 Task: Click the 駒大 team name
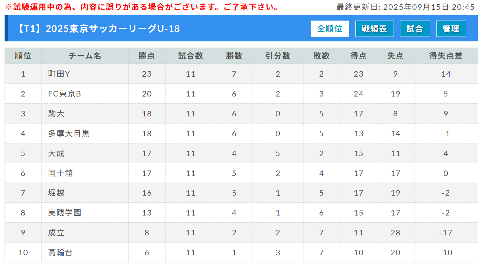tap(56, 114)
